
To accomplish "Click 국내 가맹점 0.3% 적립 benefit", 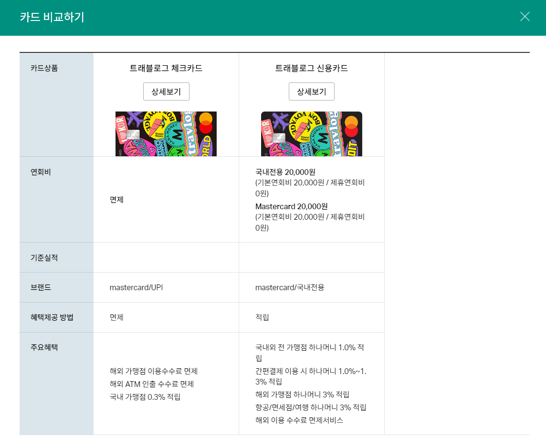I will pyautogui.click(x=145, y=397).
